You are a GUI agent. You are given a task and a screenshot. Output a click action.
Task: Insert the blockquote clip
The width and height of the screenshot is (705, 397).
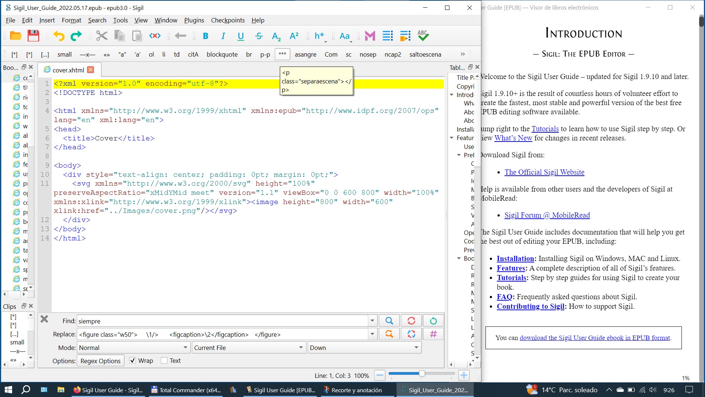(x=222, y=54)
